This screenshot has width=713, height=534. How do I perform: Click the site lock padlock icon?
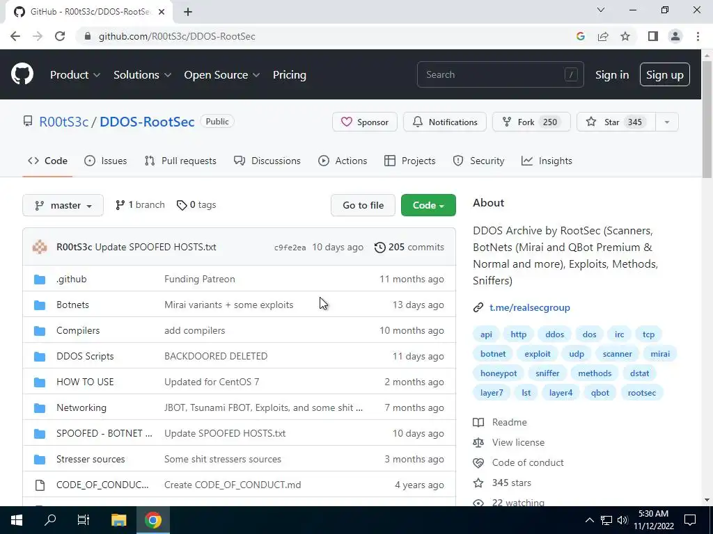pyautogui.click(x=87, y=36)
